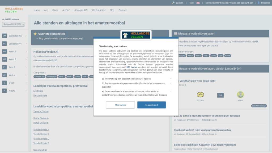Open the Home menu item
272x153 pixels.
37,10
